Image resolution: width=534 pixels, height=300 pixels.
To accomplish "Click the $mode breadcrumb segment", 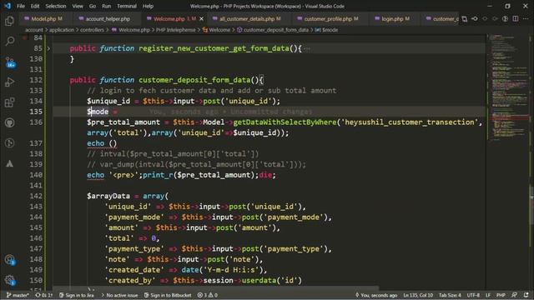I will click(x=326, y=30).
